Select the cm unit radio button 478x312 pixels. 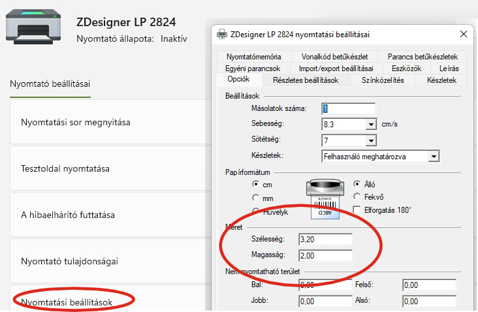(255, 184)
